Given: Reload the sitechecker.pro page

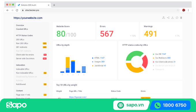Looking at the screenshot, I should 17,10.
